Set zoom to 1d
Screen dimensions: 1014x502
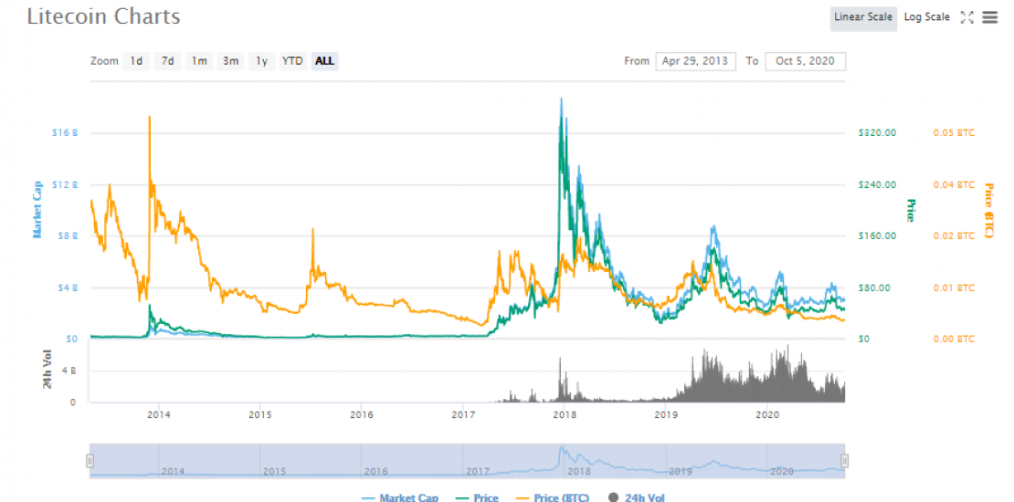click(x=135, y=61)
